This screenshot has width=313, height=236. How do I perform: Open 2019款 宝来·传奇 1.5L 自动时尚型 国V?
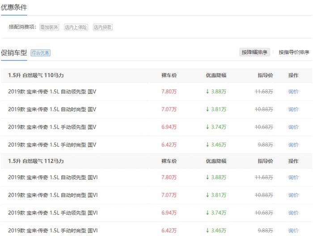tap(52, 110)
